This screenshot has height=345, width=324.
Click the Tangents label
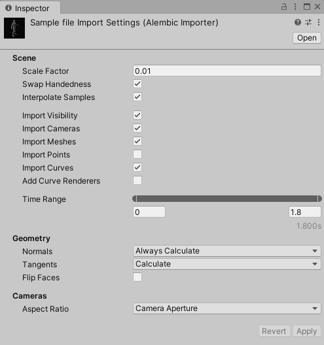(x=40, y=265)
